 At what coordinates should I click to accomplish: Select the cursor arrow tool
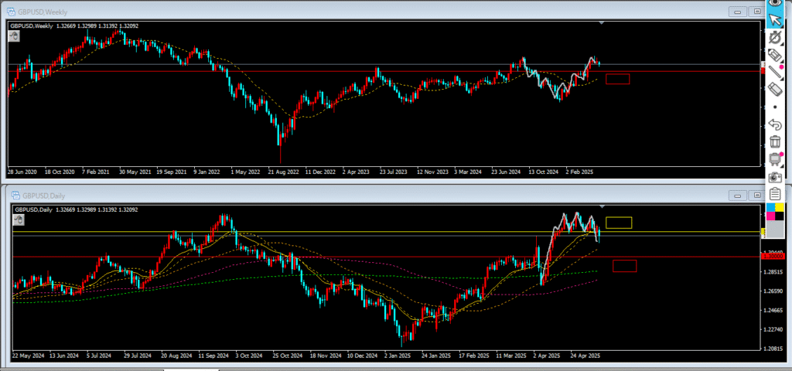click(x=775, y=19)
